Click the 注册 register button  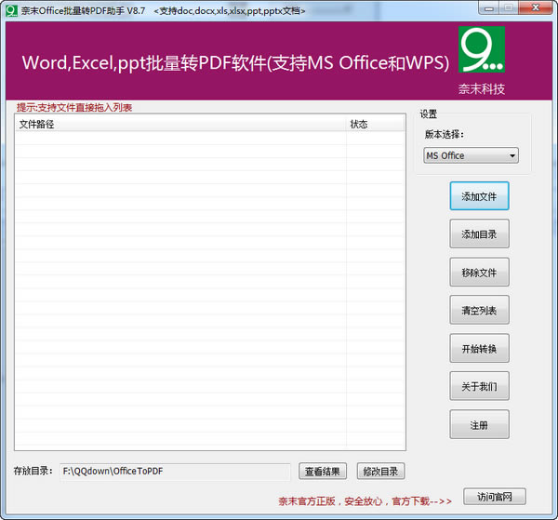(479, 424)
